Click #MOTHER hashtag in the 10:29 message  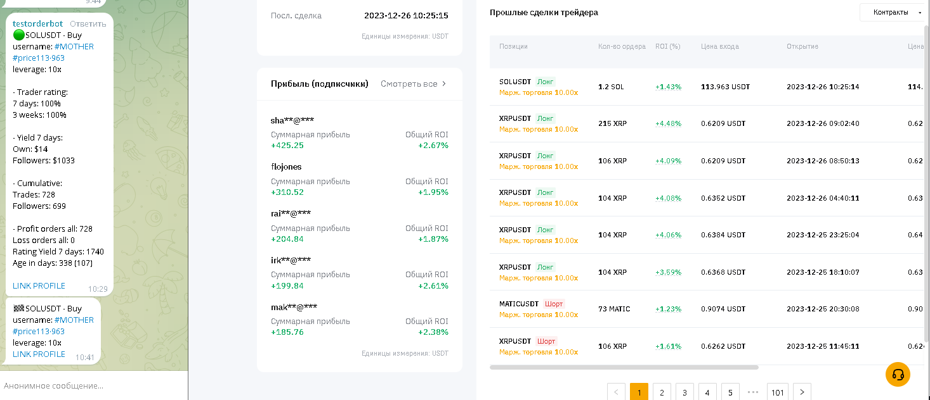[x=74, y=47]
